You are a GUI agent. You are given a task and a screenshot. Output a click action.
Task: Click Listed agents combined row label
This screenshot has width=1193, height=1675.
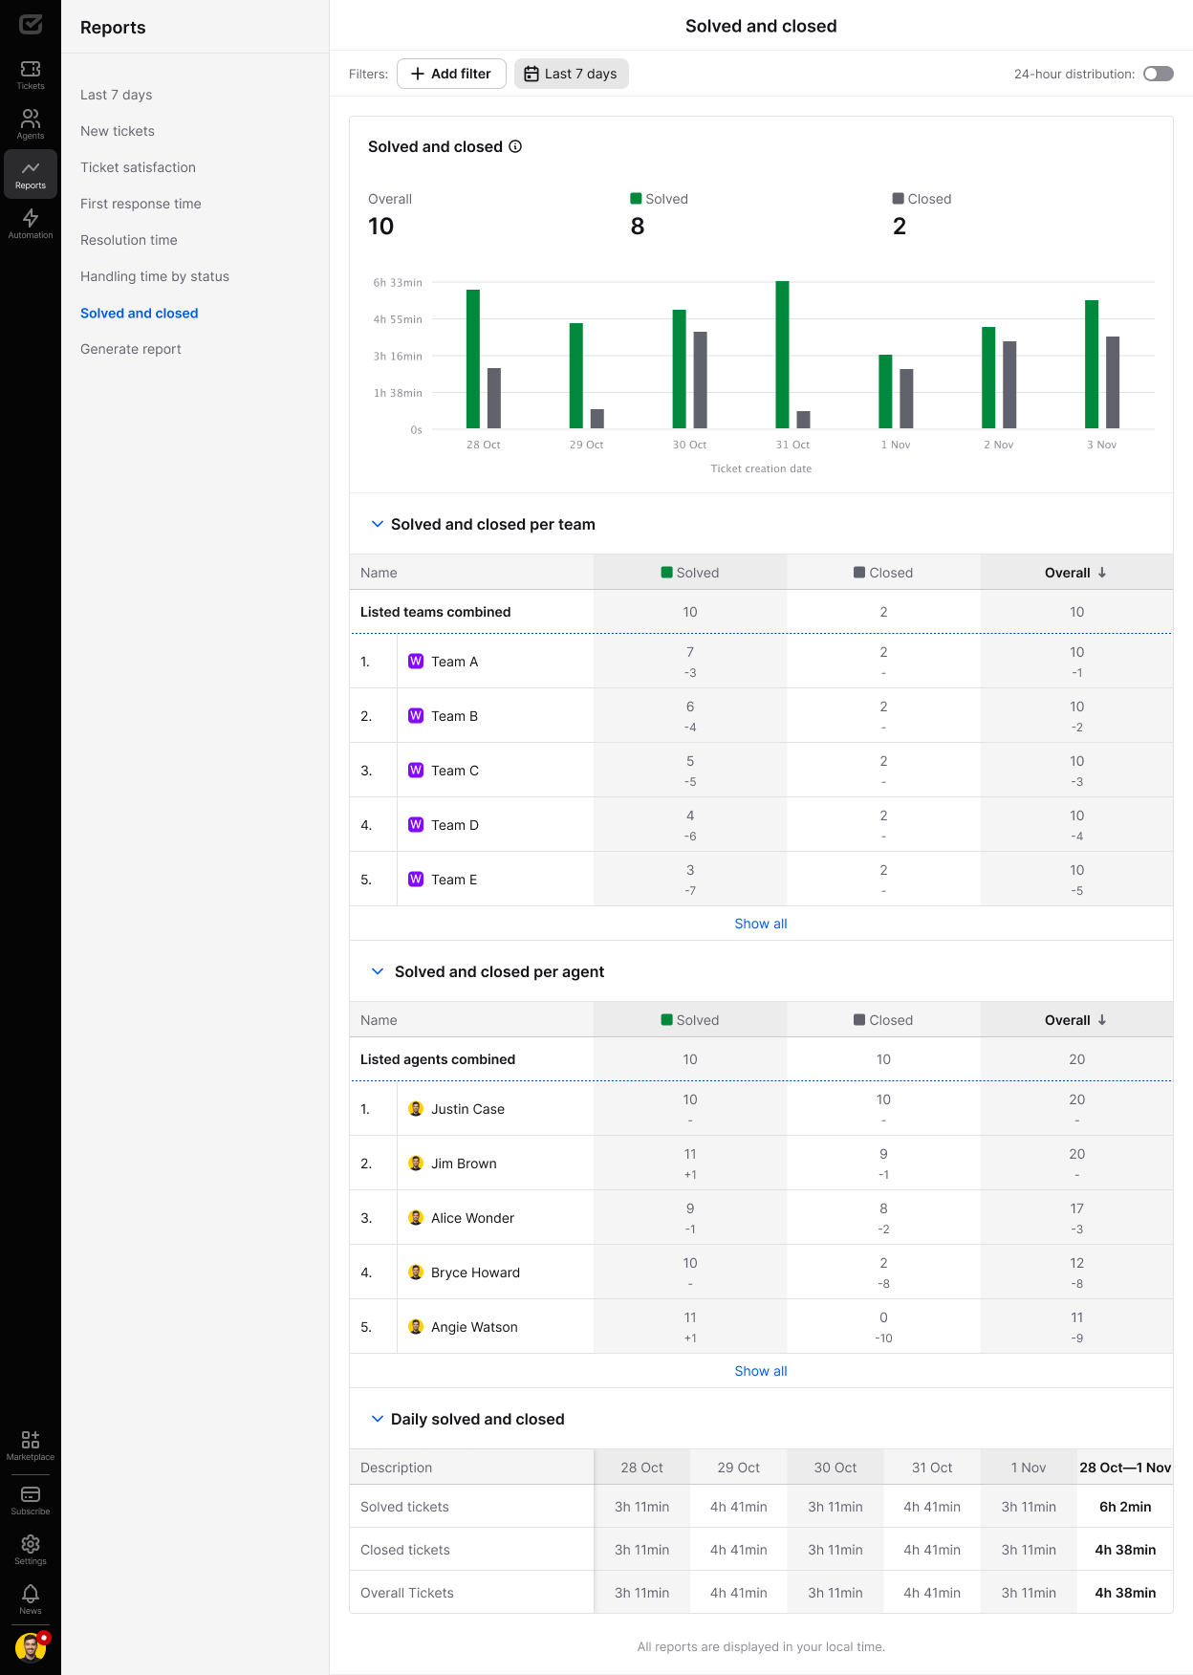pos(438,1059)
